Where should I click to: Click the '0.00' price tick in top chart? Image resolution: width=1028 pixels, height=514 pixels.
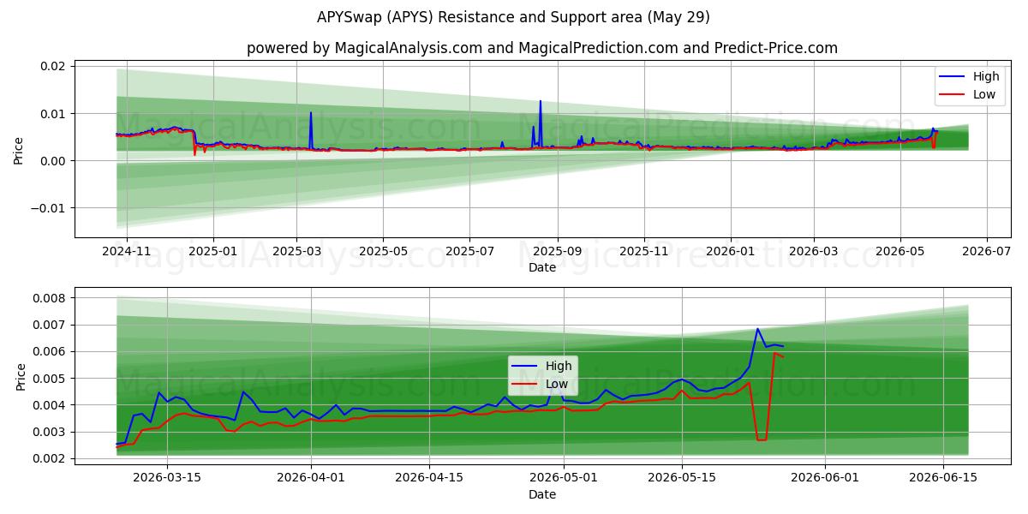pos(54,161)
